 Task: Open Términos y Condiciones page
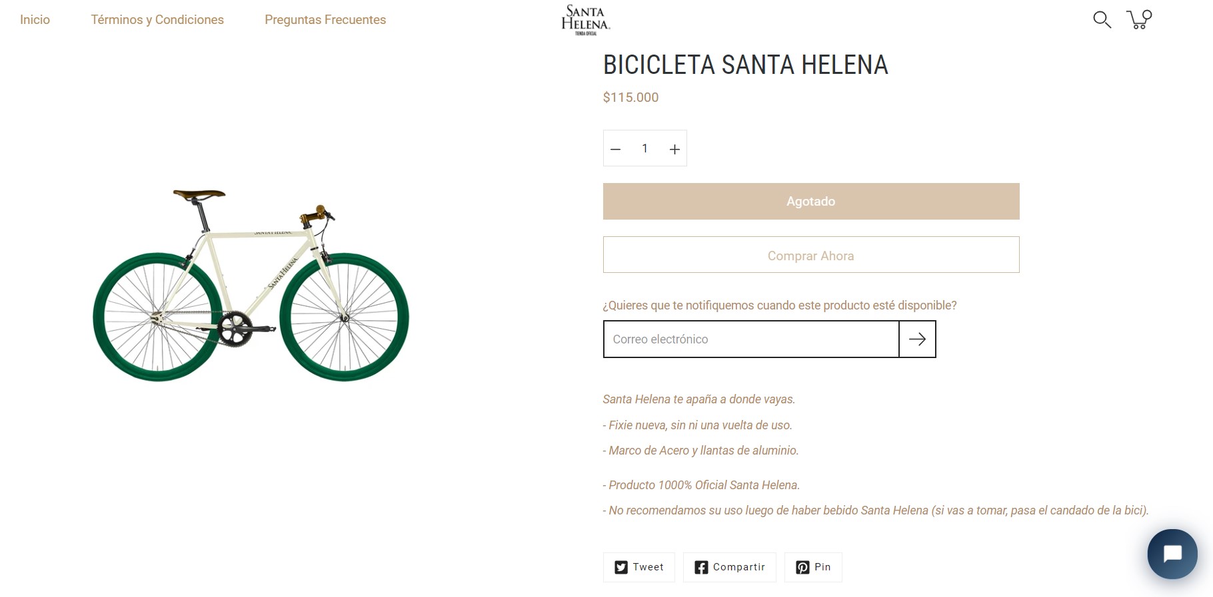tap(157, 20)
